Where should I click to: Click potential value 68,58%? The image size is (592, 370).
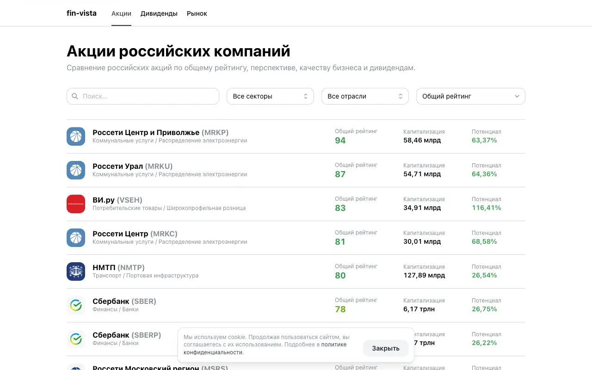484,241
